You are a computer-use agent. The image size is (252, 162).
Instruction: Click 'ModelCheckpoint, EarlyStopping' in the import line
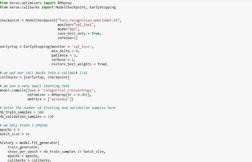tap(86, 7)
